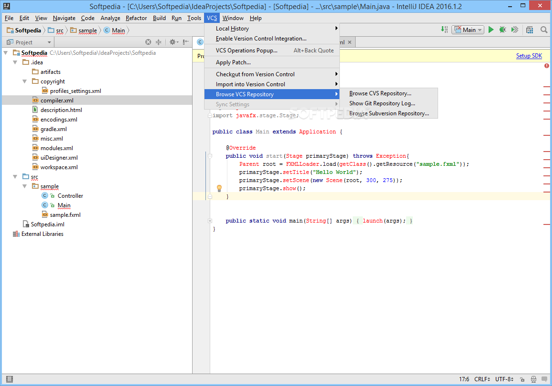Click src in the navigation breadcrumb
Screen dimensions: 552x386
(56, 30)
